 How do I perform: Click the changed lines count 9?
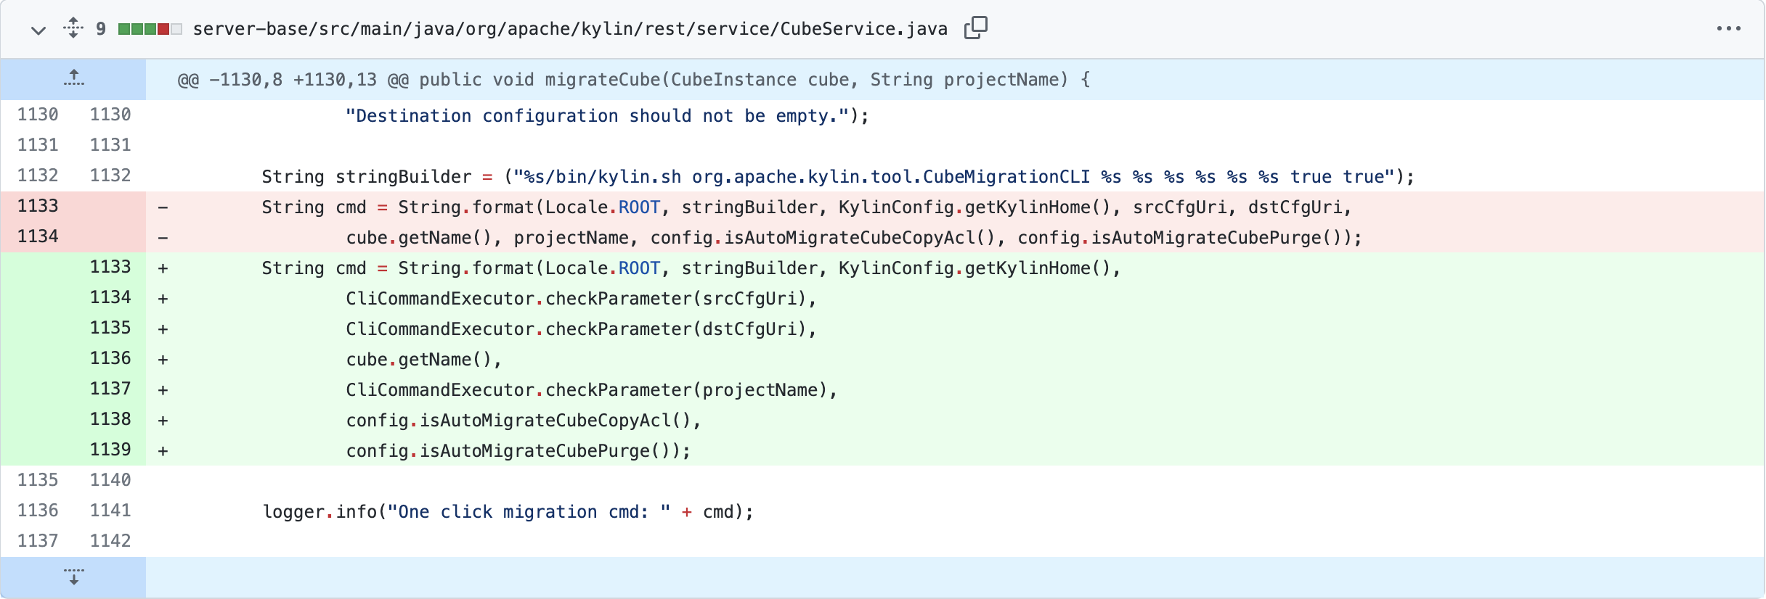tap(101, 29)
